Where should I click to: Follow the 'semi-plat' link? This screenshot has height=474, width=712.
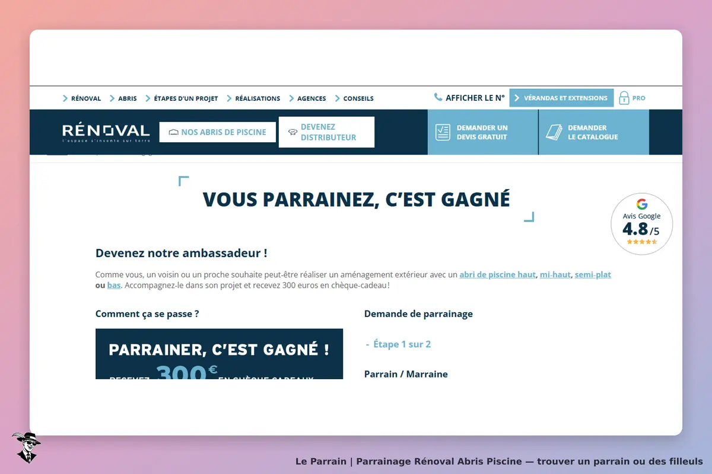(593, 275)
